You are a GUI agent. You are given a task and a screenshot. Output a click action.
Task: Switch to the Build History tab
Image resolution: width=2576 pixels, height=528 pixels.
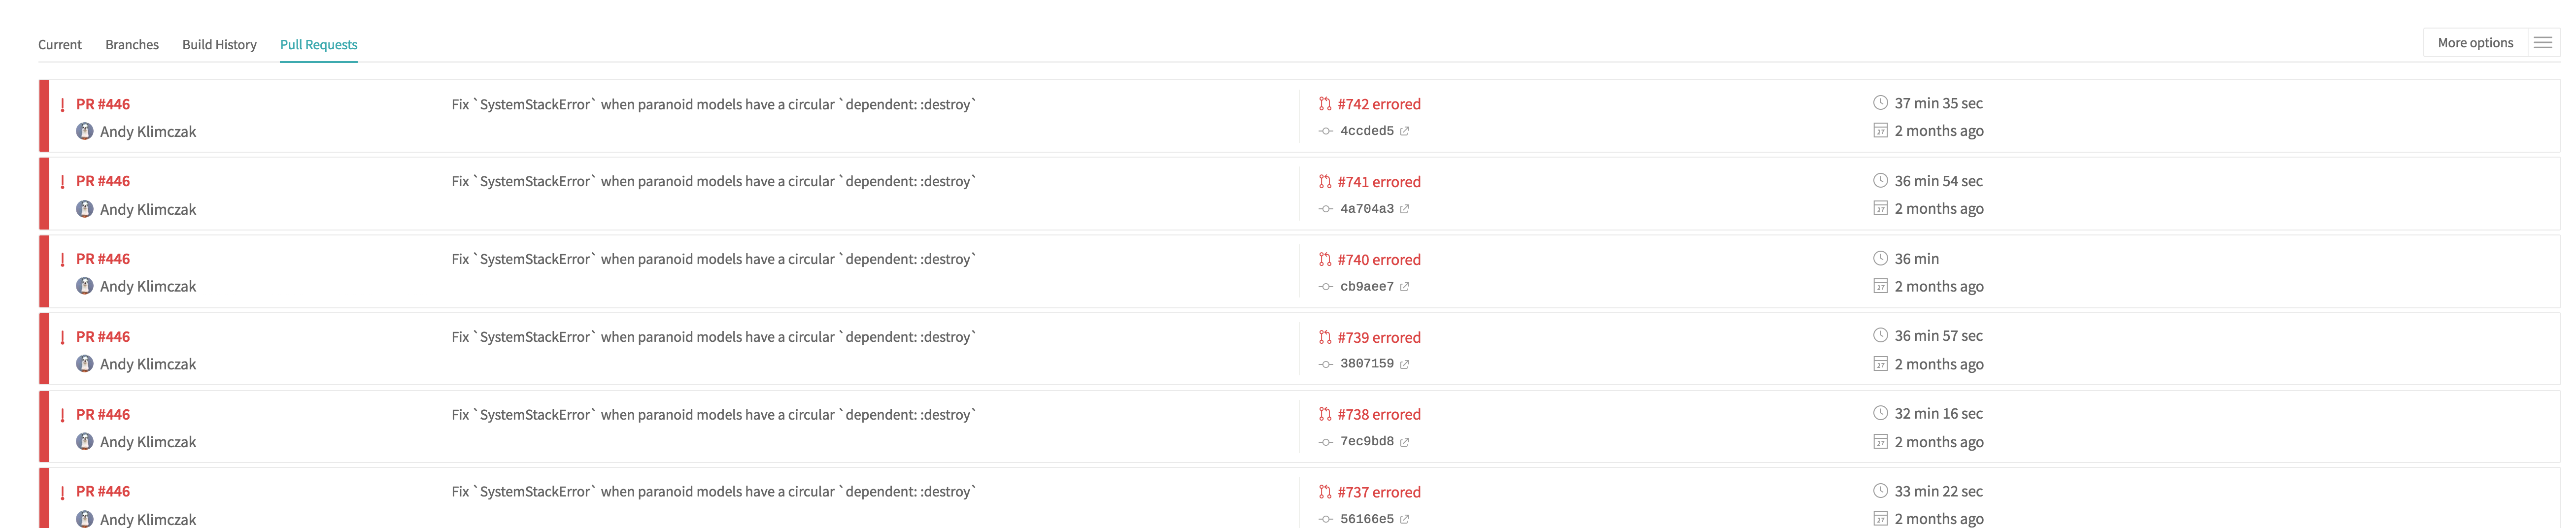click(x=219, y=44)
